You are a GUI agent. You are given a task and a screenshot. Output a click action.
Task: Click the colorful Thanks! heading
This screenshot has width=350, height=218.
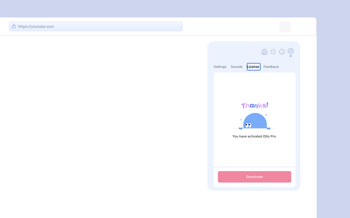point(255,105)
